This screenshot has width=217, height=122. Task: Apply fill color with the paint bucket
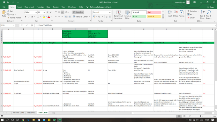pos(44,17)
